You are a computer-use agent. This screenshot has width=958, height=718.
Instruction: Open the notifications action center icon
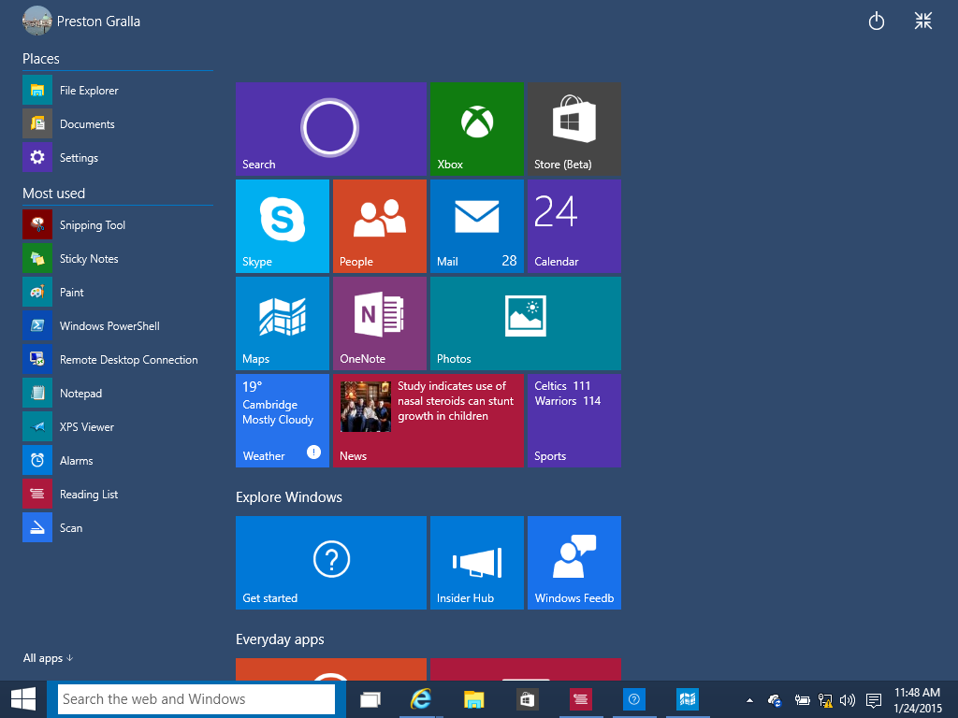874,700
